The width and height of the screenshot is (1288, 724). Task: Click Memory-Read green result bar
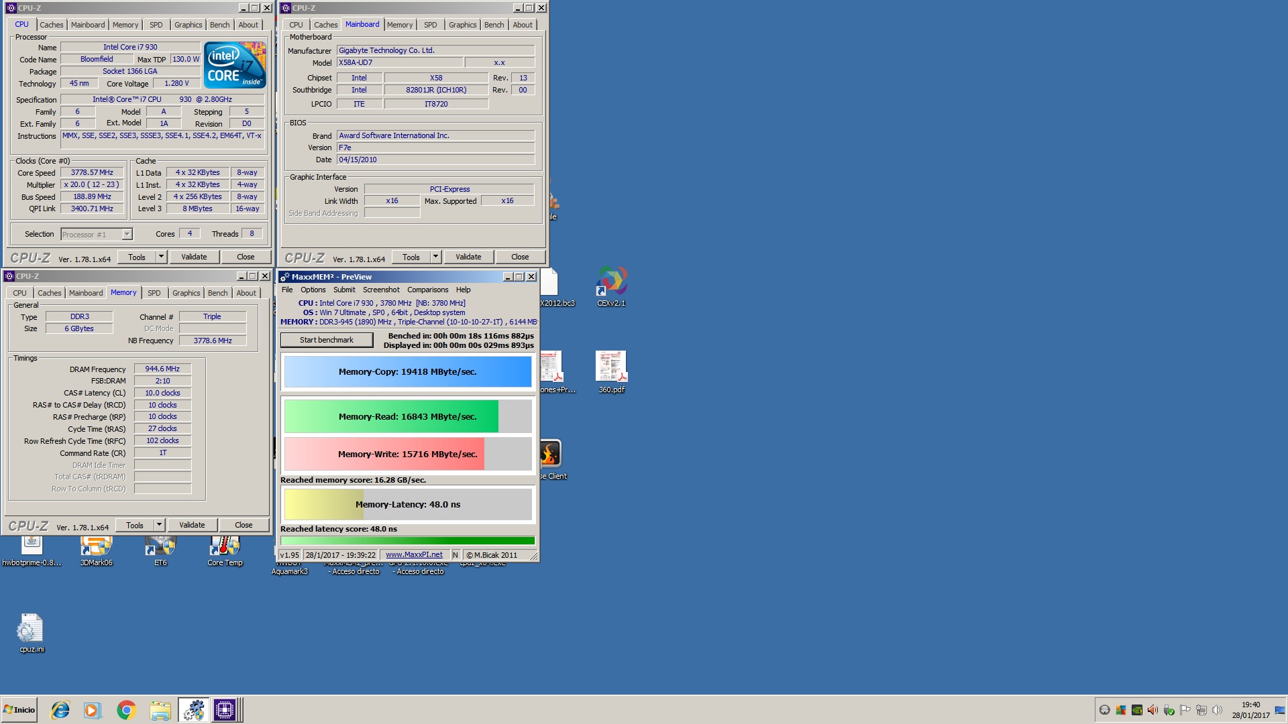408,416
